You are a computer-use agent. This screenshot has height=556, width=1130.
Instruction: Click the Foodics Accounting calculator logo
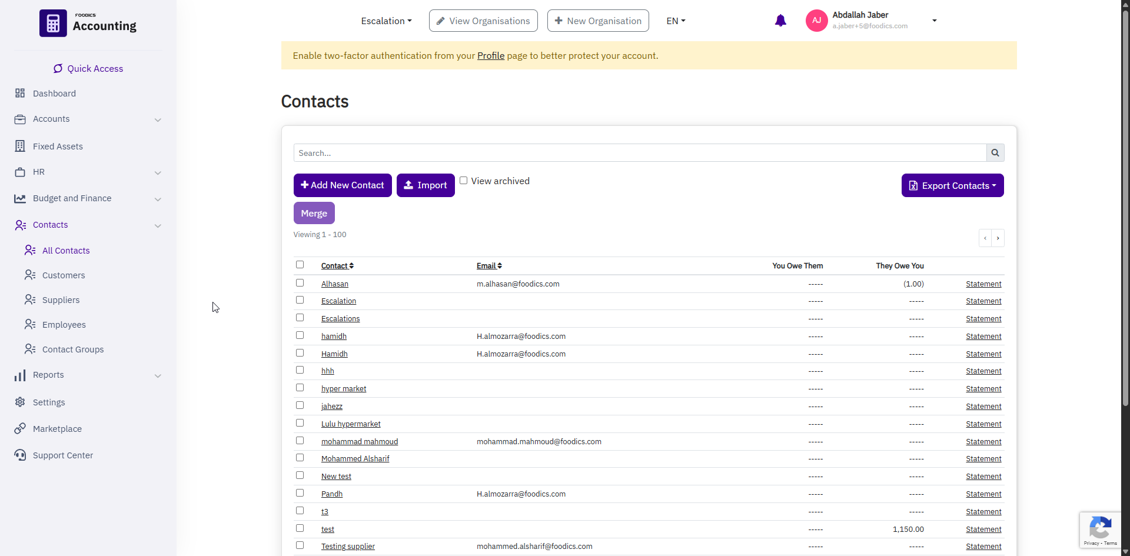click(53, 24)
